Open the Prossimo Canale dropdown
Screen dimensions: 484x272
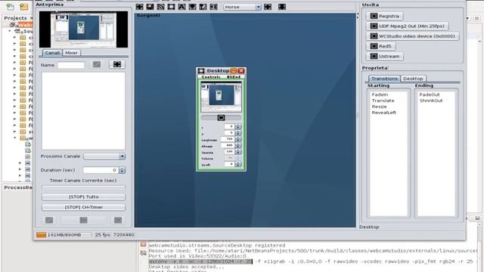[x=104, y=156]
